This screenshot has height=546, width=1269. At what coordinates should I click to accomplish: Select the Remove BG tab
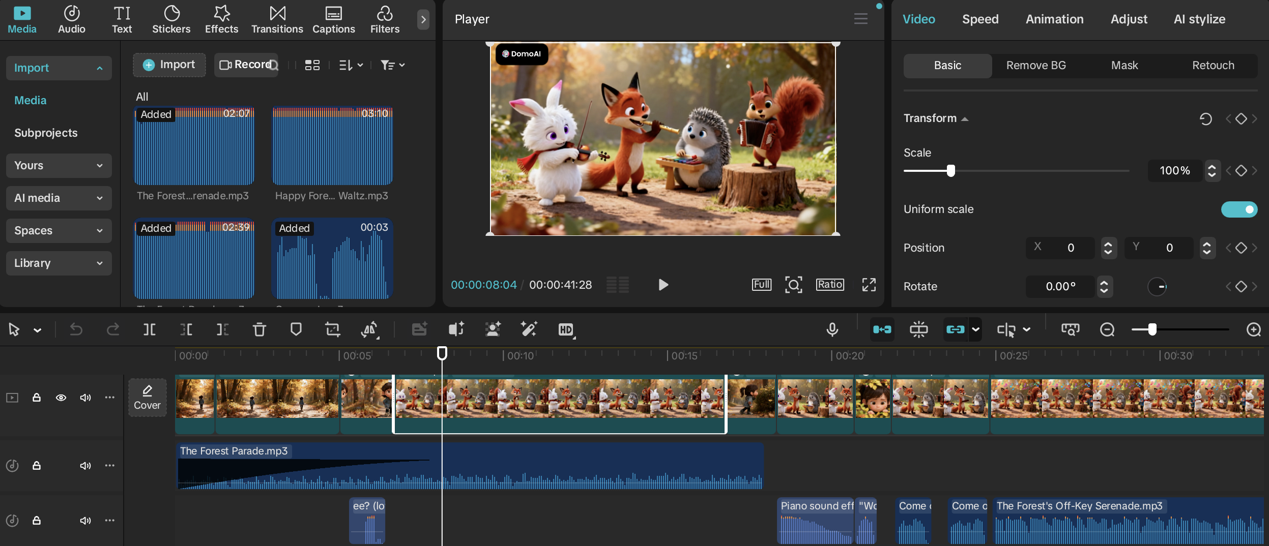coord(1035,66)
